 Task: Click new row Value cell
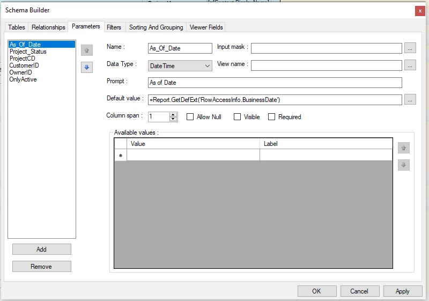(x=193, y=155)
